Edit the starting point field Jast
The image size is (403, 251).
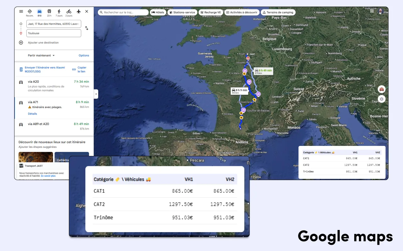(x=54, y=24)
